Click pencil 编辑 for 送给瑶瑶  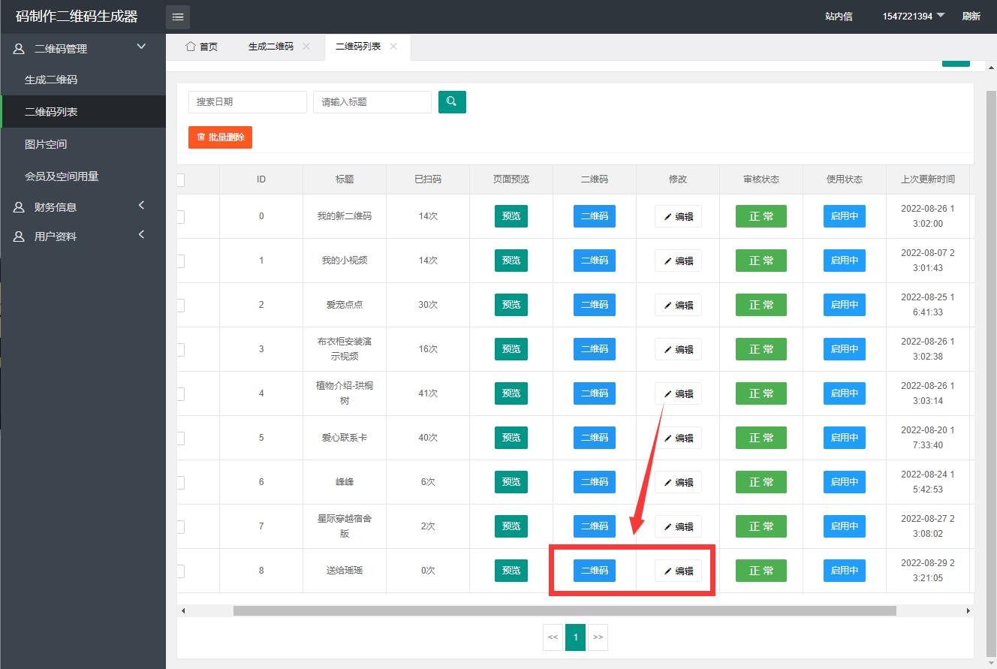(x=678, y=571)
